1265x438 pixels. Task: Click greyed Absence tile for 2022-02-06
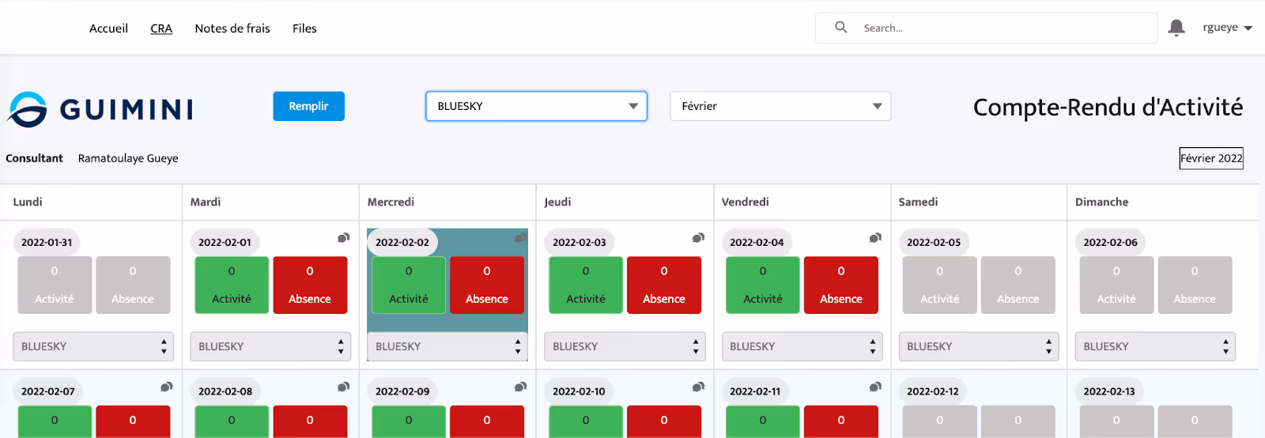pyautogui.click(x=1195, y=285)
